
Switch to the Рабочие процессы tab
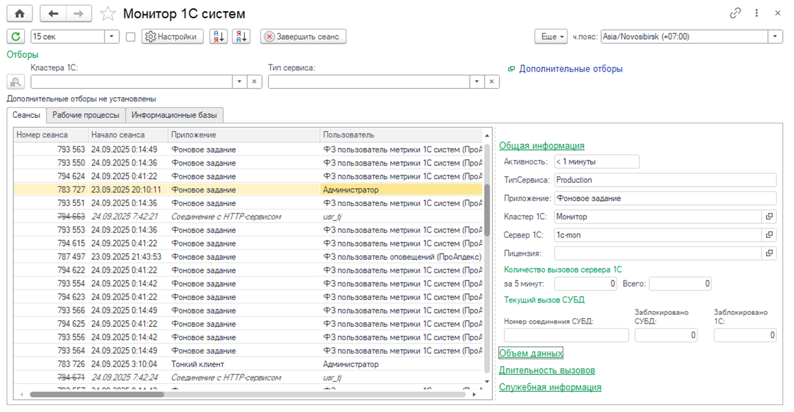[x=86, y=115]
